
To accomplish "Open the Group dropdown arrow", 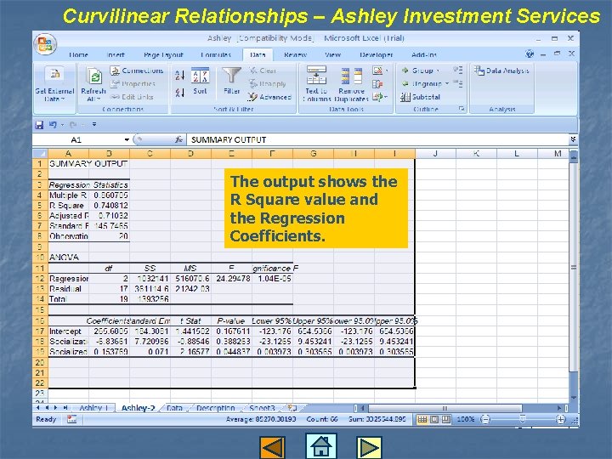I will [438, 71].
